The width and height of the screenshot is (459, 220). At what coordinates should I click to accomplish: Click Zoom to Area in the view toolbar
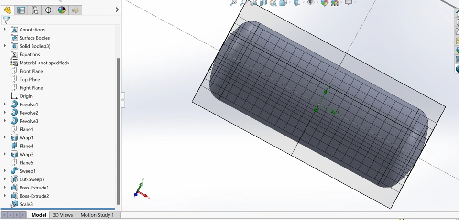243,3
